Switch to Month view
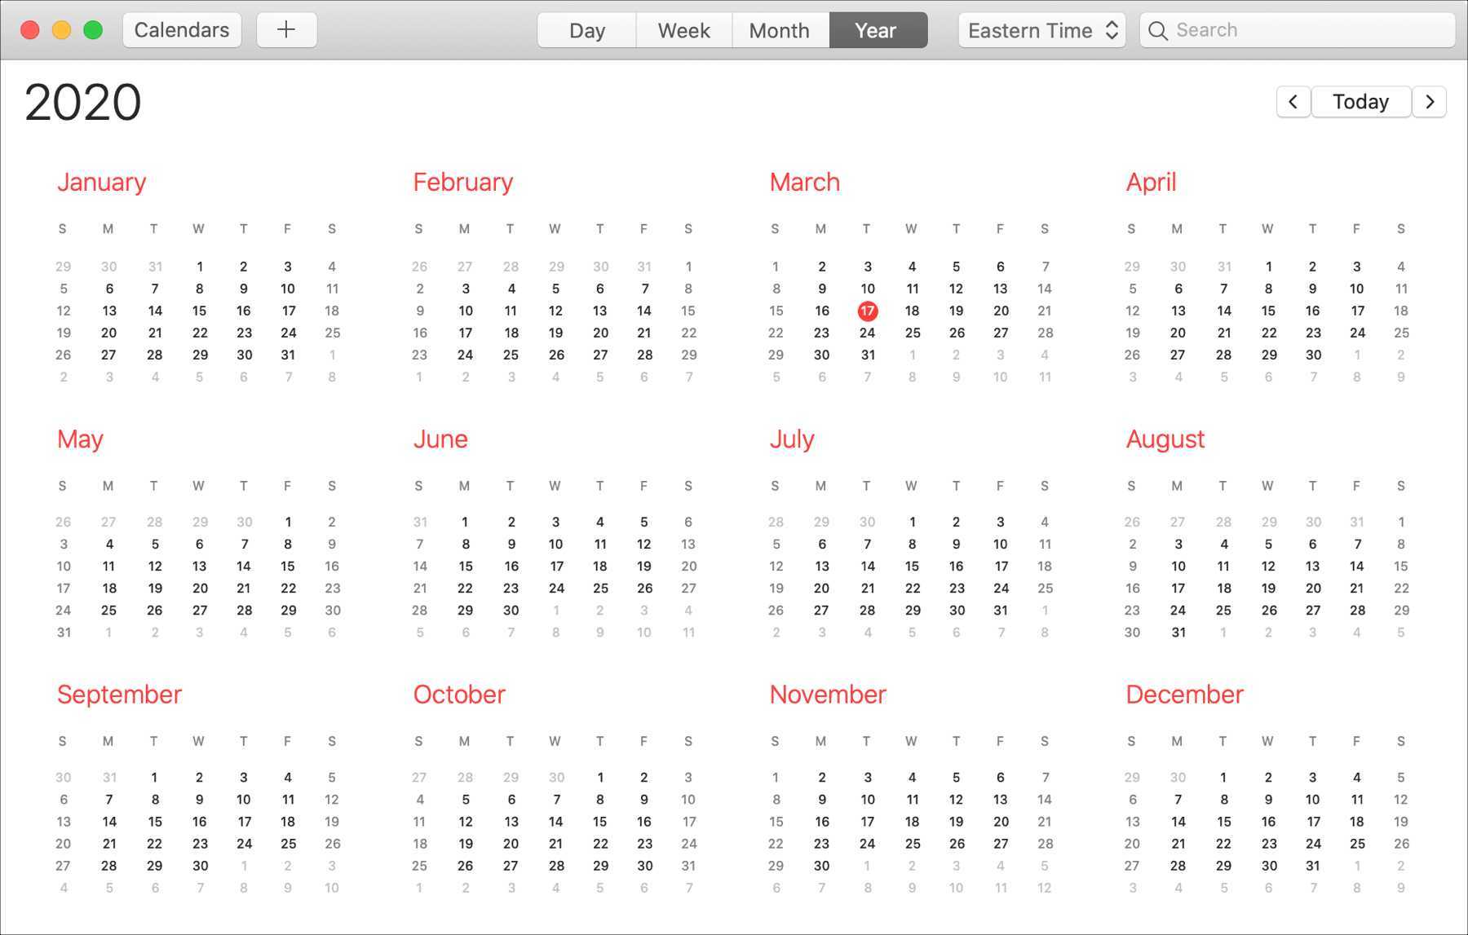The width and height of the screenshot is (1468, 935). [x=779, y=30]
